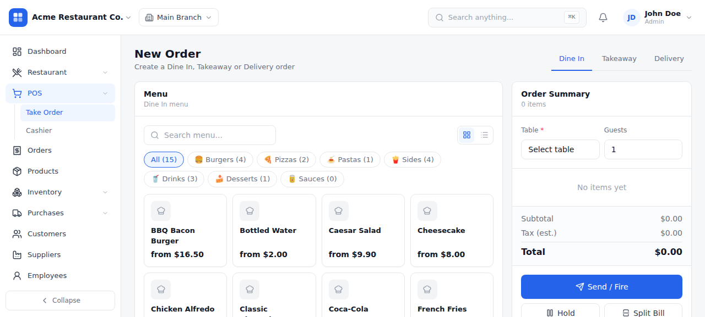This screenshot has height=317, width=705.
Task: Click the Cheesecake chef hat icon
Action: pos(427,211)
